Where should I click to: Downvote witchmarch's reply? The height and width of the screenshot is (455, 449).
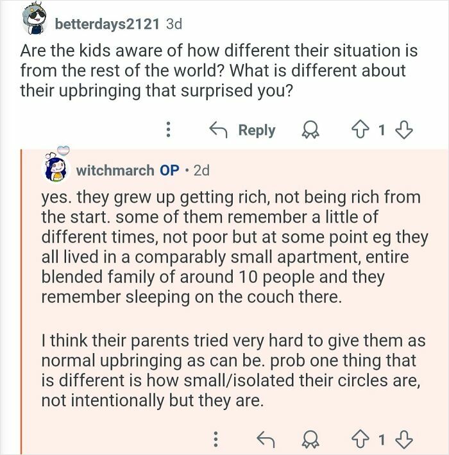coord(404,440)
